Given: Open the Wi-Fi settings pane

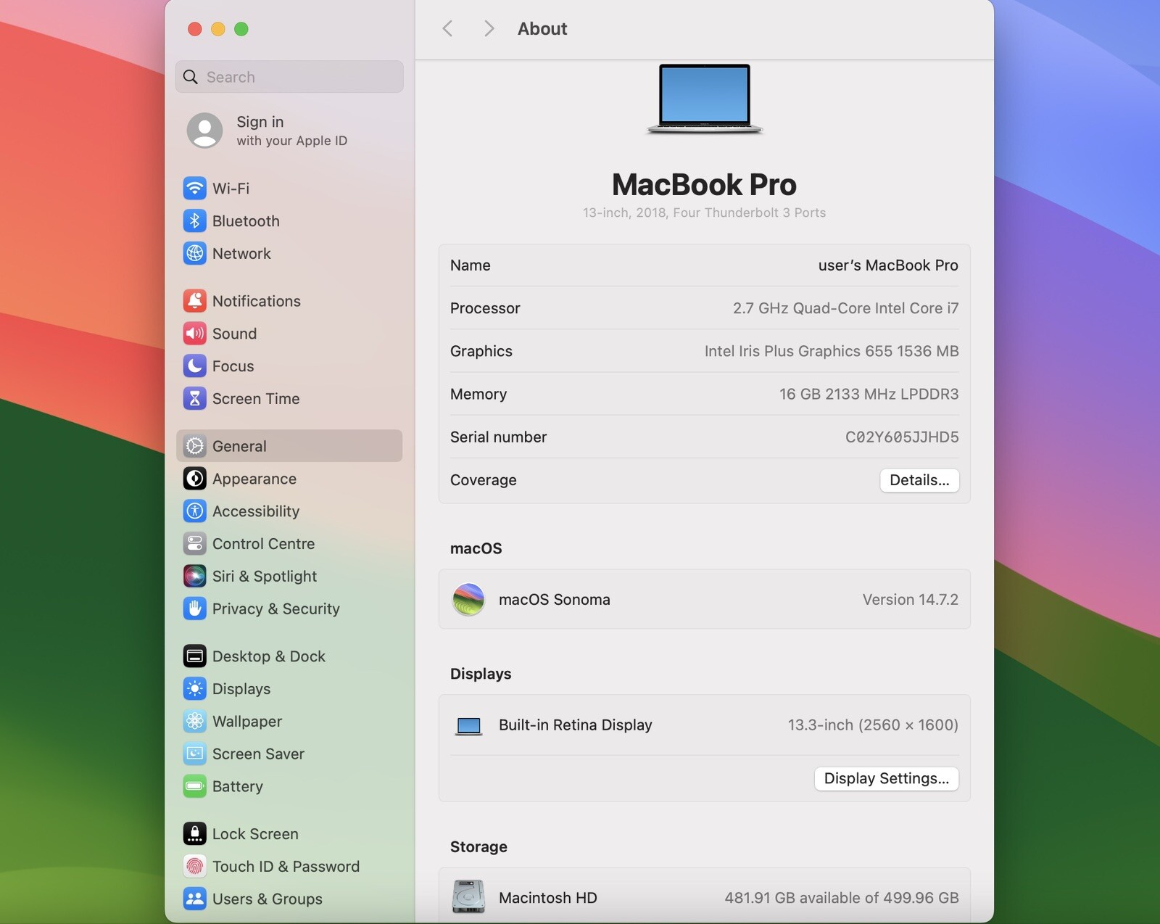Looking at the screenshot, I should tap(289, 189).
